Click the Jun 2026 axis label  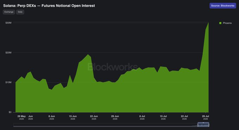[x=31, y=117]
